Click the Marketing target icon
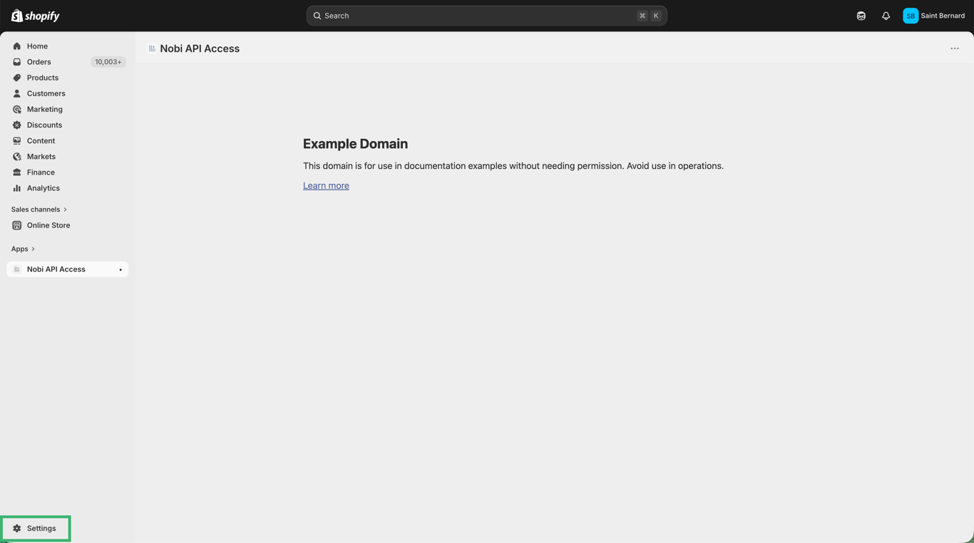Viewport: 974px width, 543px height. pyautogui.click(x=17, y=109)
